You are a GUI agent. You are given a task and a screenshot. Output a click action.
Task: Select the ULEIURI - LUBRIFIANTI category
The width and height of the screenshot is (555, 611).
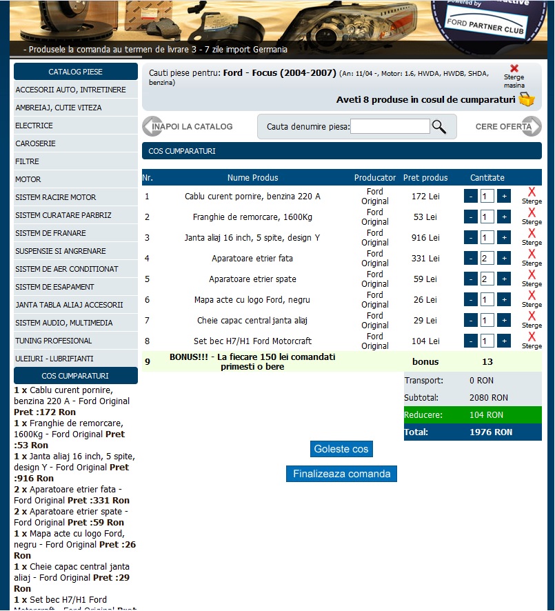coord(76,359)
